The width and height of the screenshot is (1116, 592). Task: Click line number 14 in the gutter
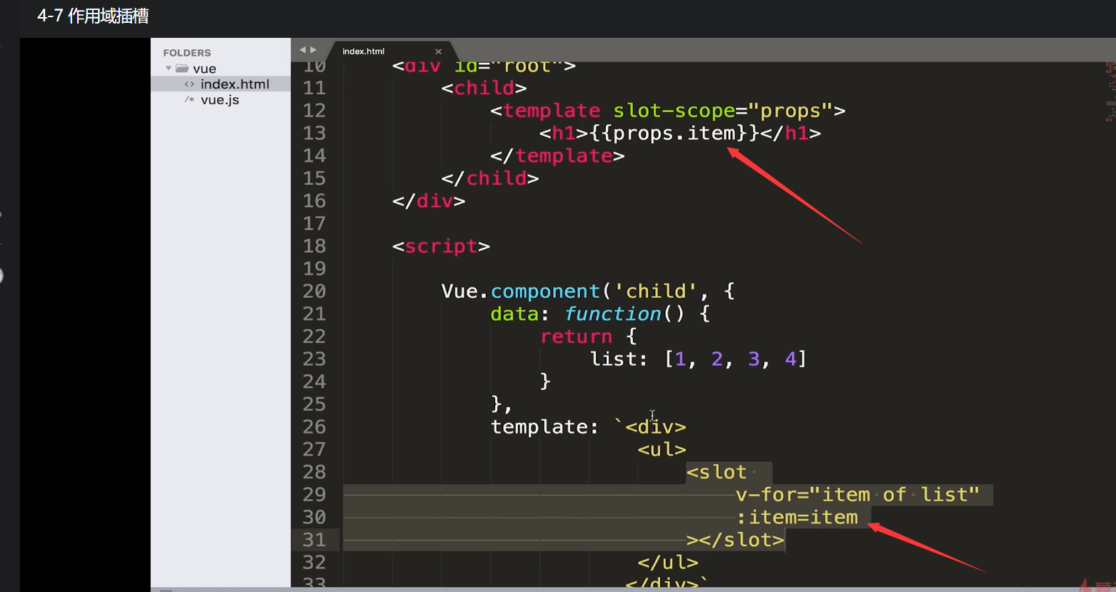(314, 156)
